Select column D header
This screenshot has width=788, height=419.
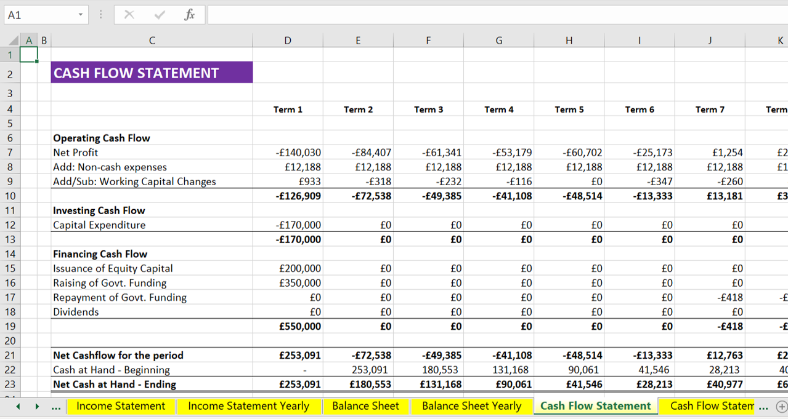[288, 41]
